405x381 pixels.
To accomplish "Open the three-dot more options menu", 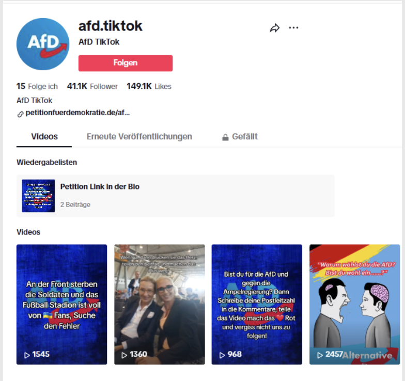I will click(293, 28).
